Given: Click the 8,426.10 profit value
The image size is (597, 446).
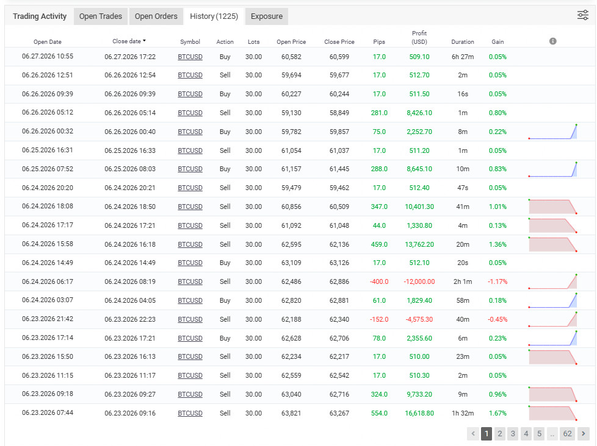Looking at the screenshot, I should point(419,113).
